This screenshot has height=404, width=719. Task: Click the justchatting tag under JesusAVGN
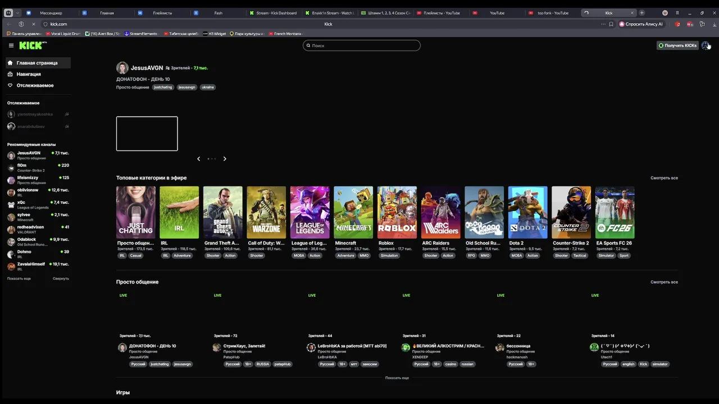(x=163, y=88)
